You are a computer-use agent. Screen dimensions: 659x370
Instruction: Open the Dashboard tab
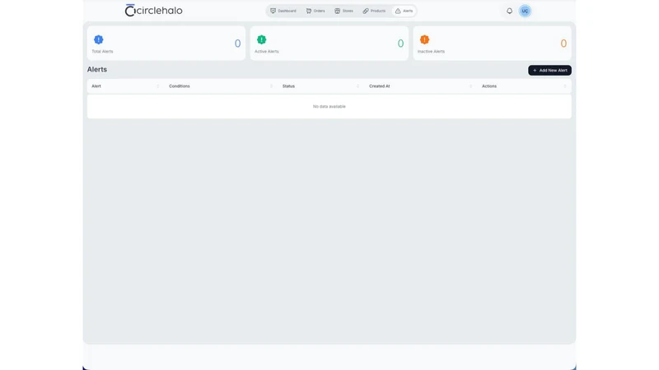(x=283, y=11)
